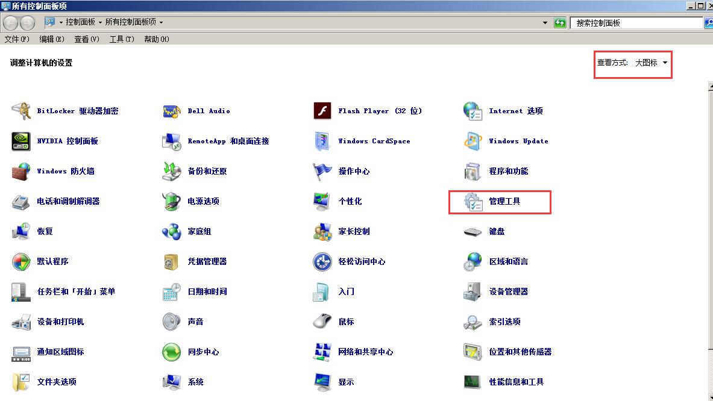Click 文件夹选项 link
The width and height of the screenshot is (713, 401).
pyautogui.click(x=57, y=382)
